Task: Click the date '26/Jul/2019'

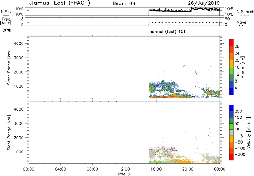Action: coord(204,3)
